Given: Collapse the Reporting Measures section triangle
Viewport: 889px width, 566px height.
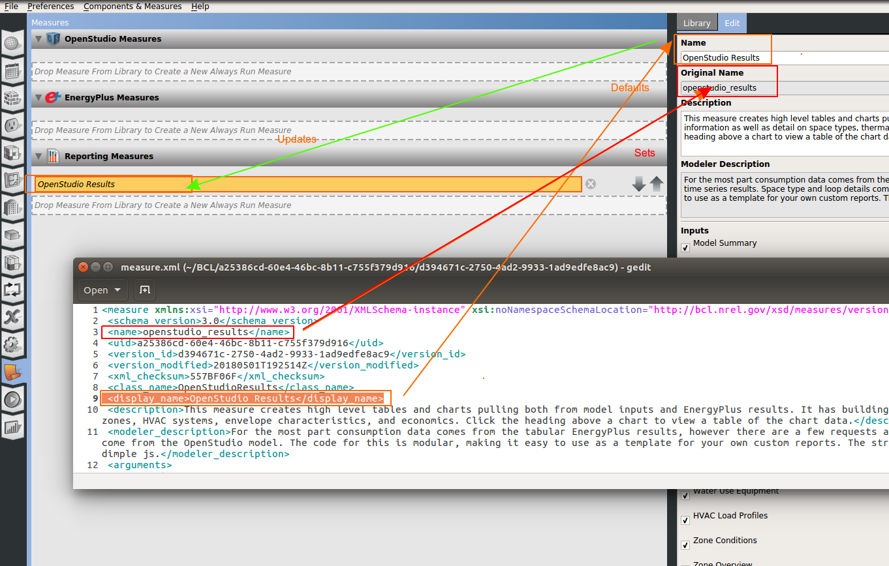Looking at the screenshot, I should pos(39,156).
